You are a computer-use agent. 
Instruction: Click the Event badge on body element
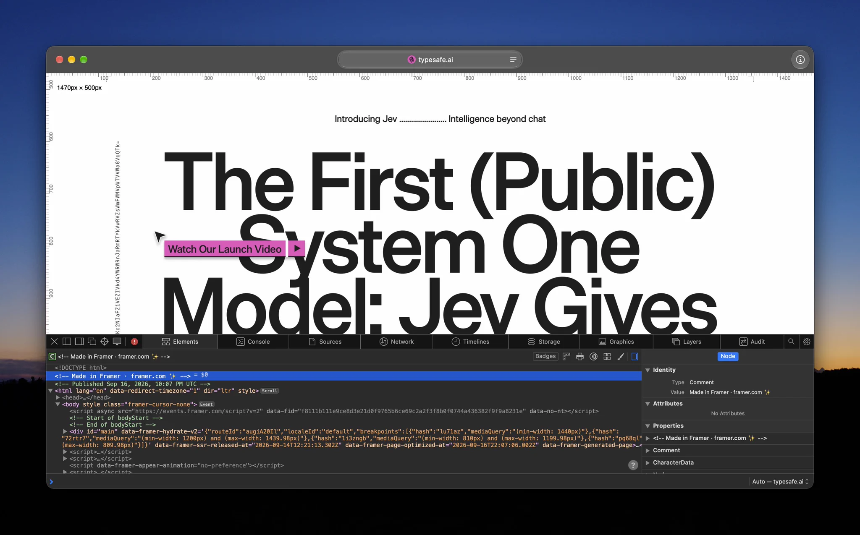[206, 405]
